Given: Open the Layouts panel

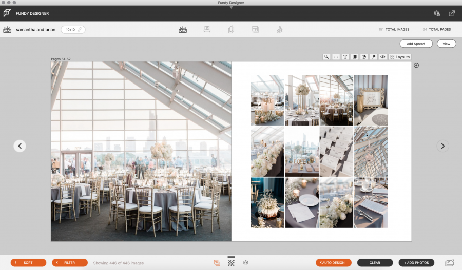Looking at the screenshot, I should (400, 57).
